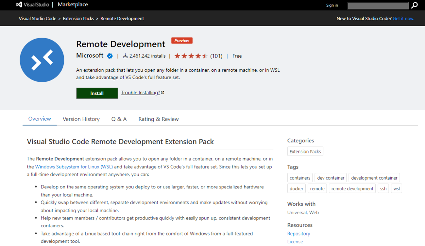Open the Trouble Installing? link
Viewport: 425px width, 246px height.
point(143,93)
